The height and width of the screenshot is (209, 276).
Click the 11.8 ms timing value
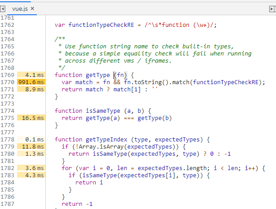(x=31, y=146)
